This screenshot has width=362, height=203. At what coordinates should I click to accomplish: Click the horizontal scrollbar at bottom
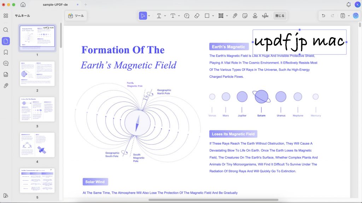click(x=213, y=200)
